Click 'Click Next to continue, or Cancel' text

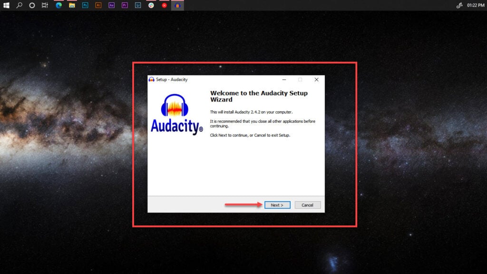pyautogui.click(x=250, y=135)
